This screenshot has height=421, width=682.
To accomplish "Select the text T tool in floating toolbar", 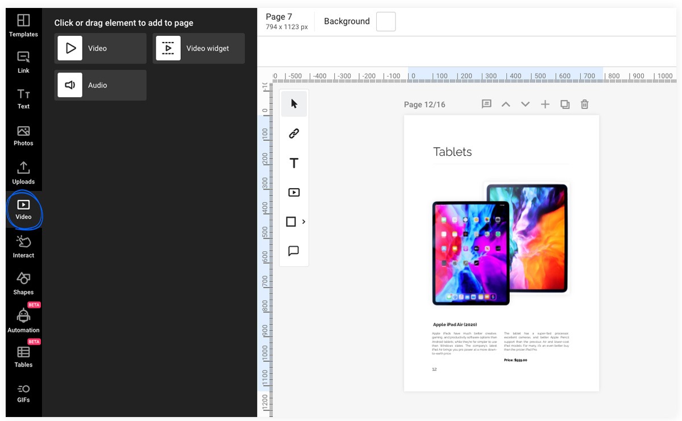I will click(294, 163).
